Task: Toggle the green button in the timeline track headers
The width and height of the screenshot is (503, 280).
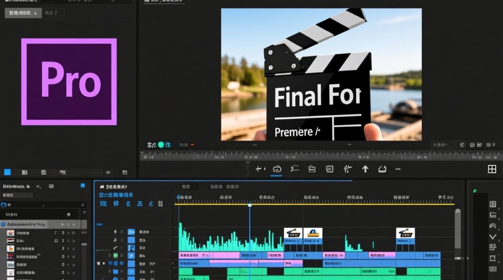Action: 116,255
